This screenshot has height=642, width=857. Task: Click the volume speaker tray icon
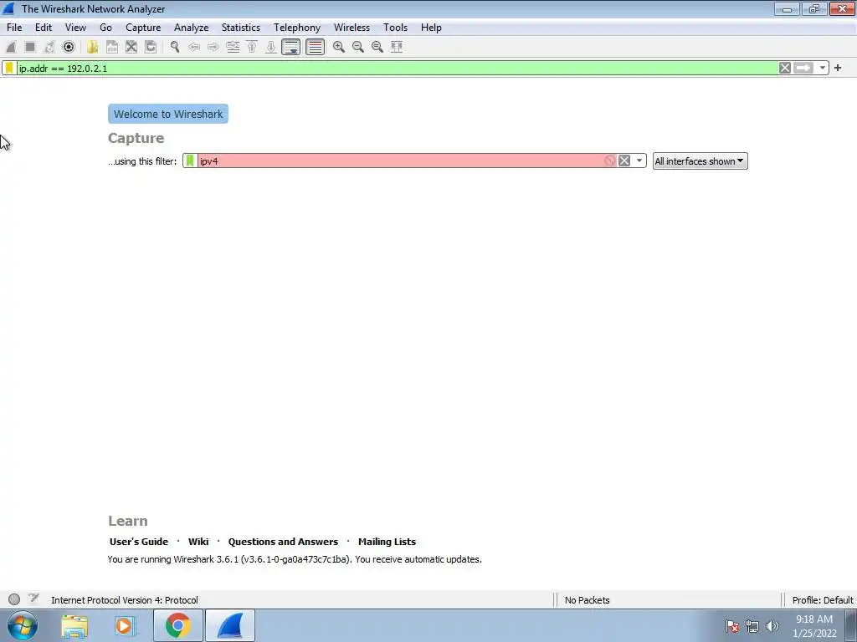click(772, 626)
